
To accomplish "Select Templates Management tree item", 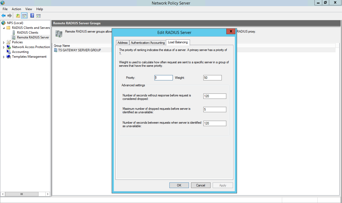I will click(29, 57).
